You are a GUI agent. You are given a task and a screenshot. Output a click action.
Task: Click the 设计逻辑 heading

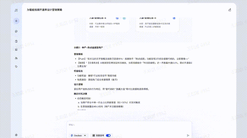[x=78, y=84]
